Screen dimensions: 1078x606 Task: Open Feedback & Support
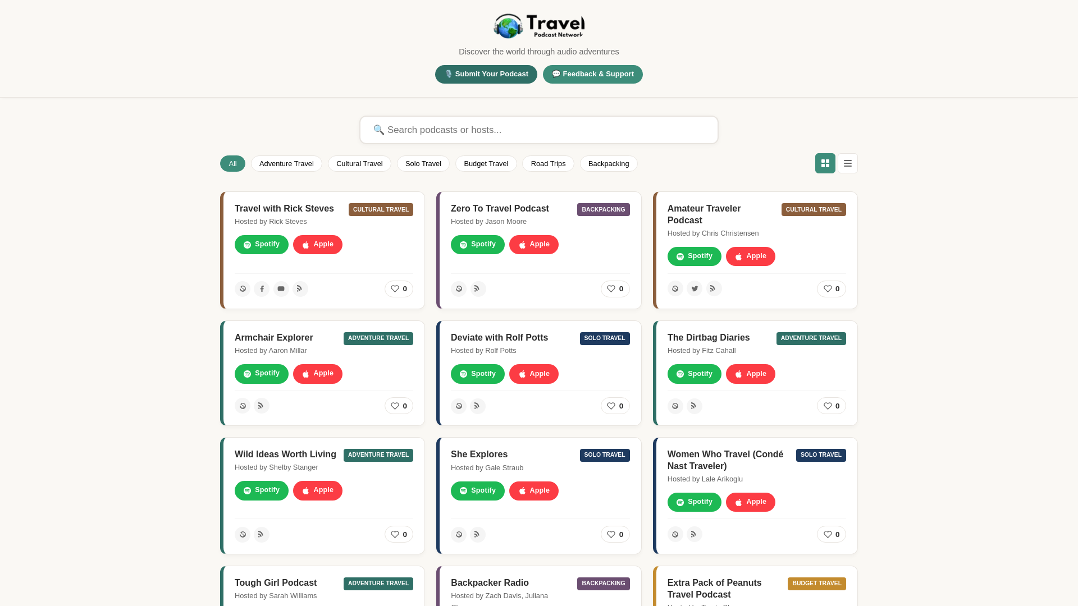coord(593,74)
